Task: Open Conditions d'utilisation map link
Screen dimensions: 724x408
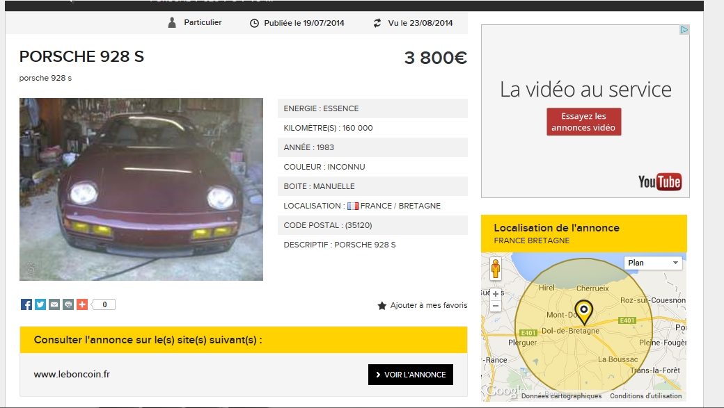Action: coord(645,396)
